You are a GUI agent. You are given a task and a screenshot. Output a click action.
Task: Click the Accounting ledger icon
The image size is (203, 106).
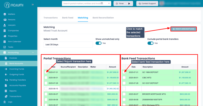(5, 53)
